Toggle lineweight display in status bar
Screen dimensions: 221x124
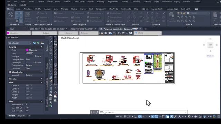coord(163,116)
